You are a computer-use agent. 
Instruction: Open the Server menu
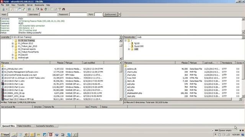coord(30,5)
